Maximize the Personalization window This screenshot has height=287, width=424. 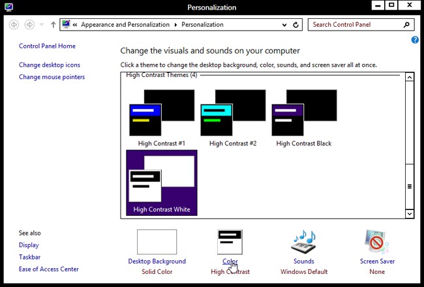tap(391, 5)
